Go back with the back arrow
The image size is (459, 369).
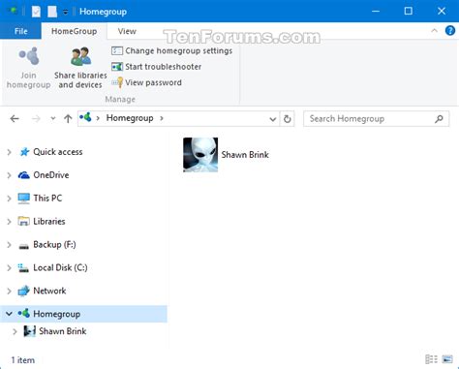[x=15, y=119]
